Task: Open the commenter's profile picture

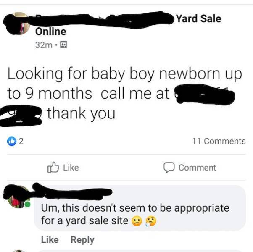Action: pyautogui.click(x=18, y=197)
